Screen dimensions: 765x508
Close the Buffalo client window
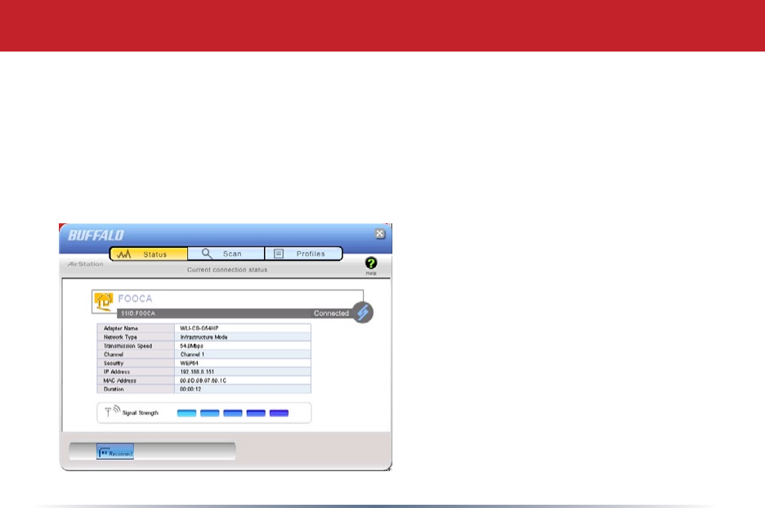tap(379, 233)
